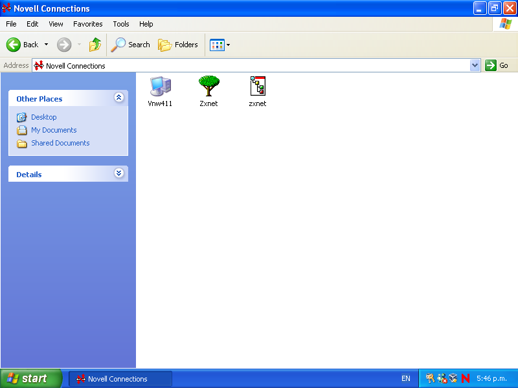Click the keys tray icon
This screenshot has width=518, height=388.
tap(430, 378)
